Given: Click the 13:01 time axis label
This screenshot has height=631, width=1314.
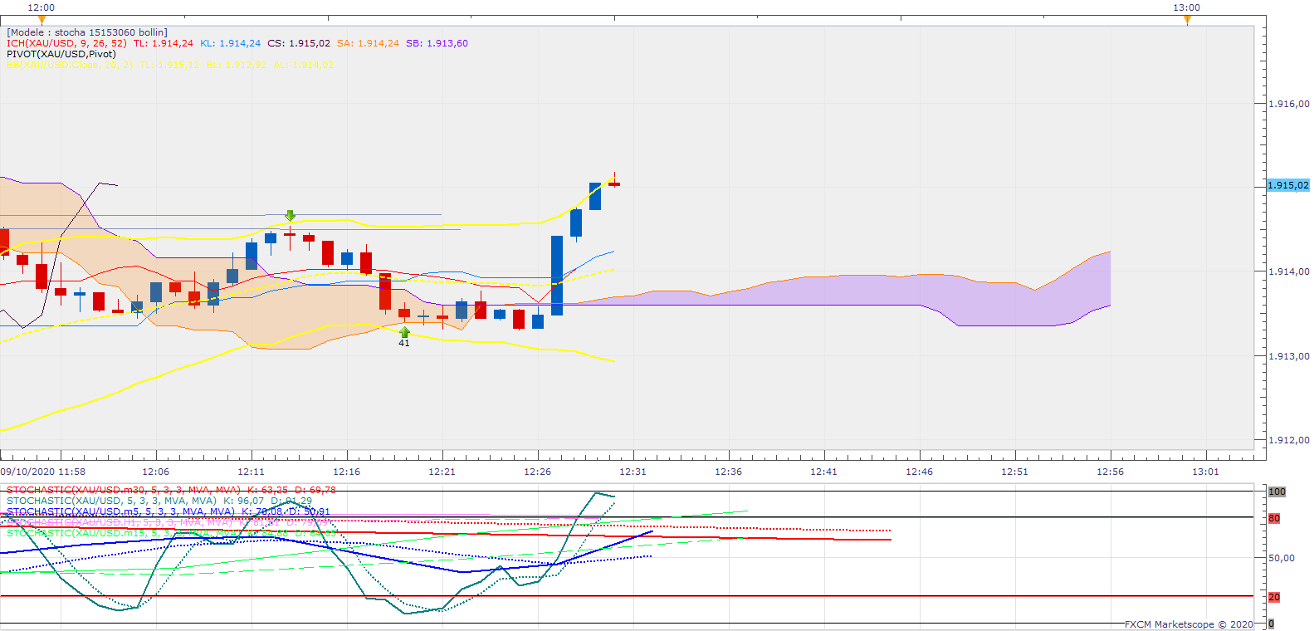Looking at the screenshot, I should (x=1205, y=472).
